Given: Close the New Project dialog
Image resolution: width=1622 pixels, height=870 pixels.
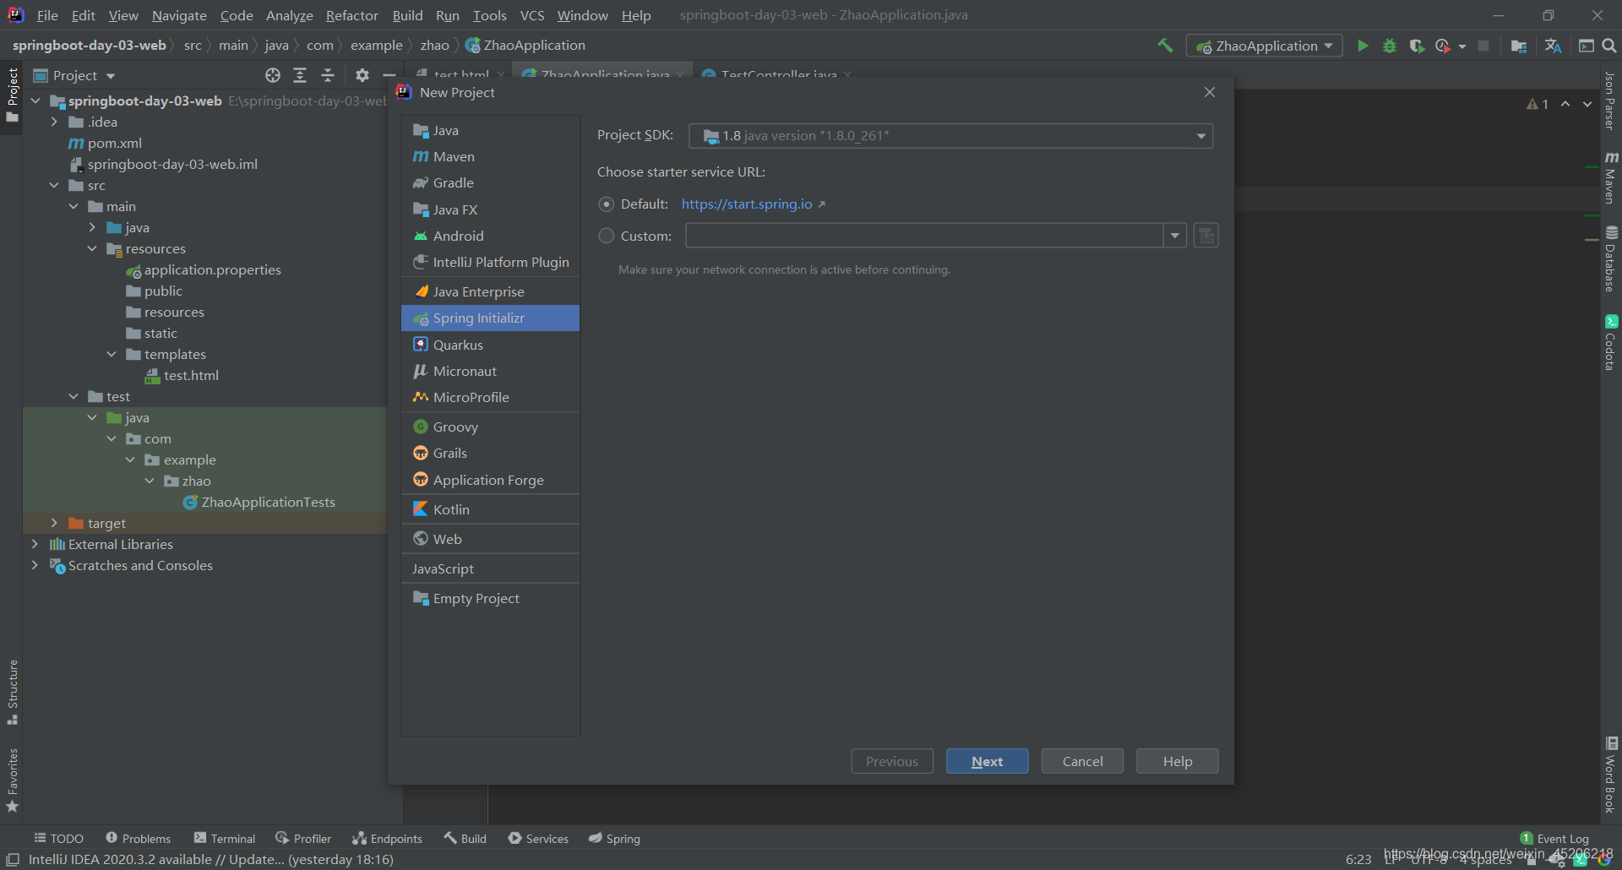Looking at the screenshot, I should (x=1210, y=92).
